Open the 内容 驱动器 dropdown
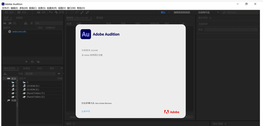The image size is (263, 126). pyautogui.click(x=40, y=73)
